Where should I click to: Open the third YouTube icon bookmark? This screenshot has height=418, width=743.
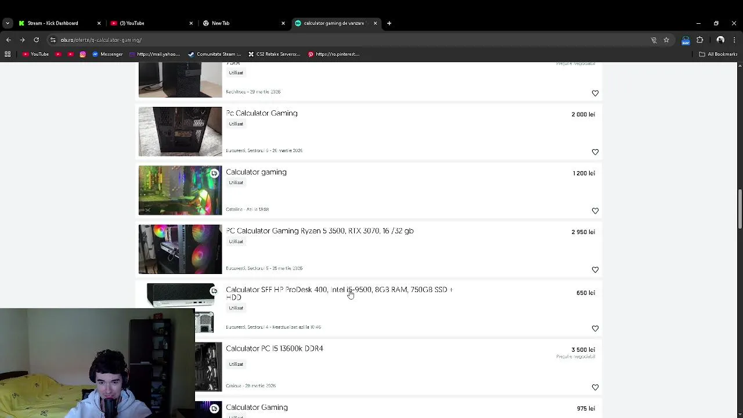pyautogui.click(x=70, y=54)
